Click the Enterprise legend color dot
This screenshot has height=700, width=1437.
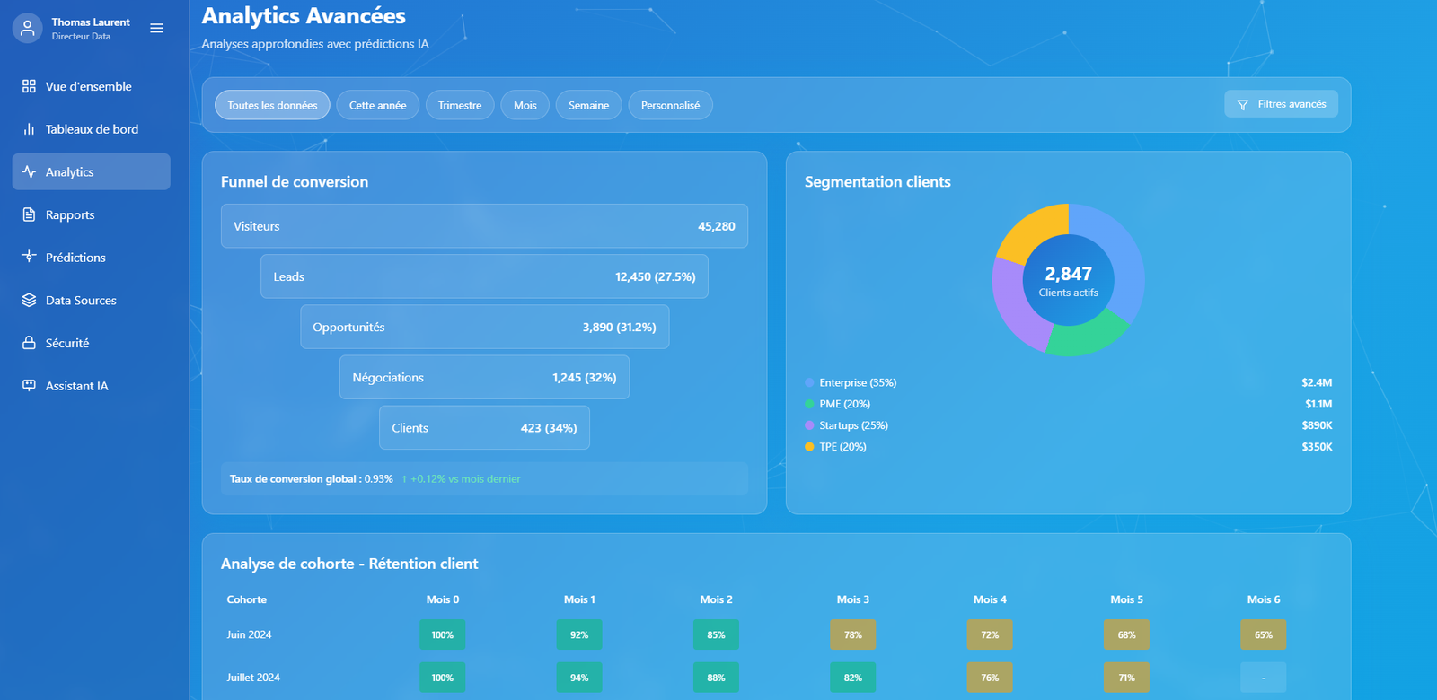tap(809, 382)
